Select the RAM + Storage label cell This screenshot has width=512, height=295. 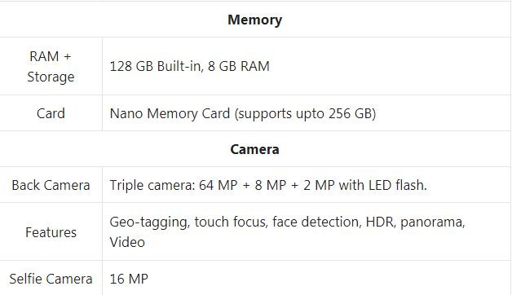point(51,66)
